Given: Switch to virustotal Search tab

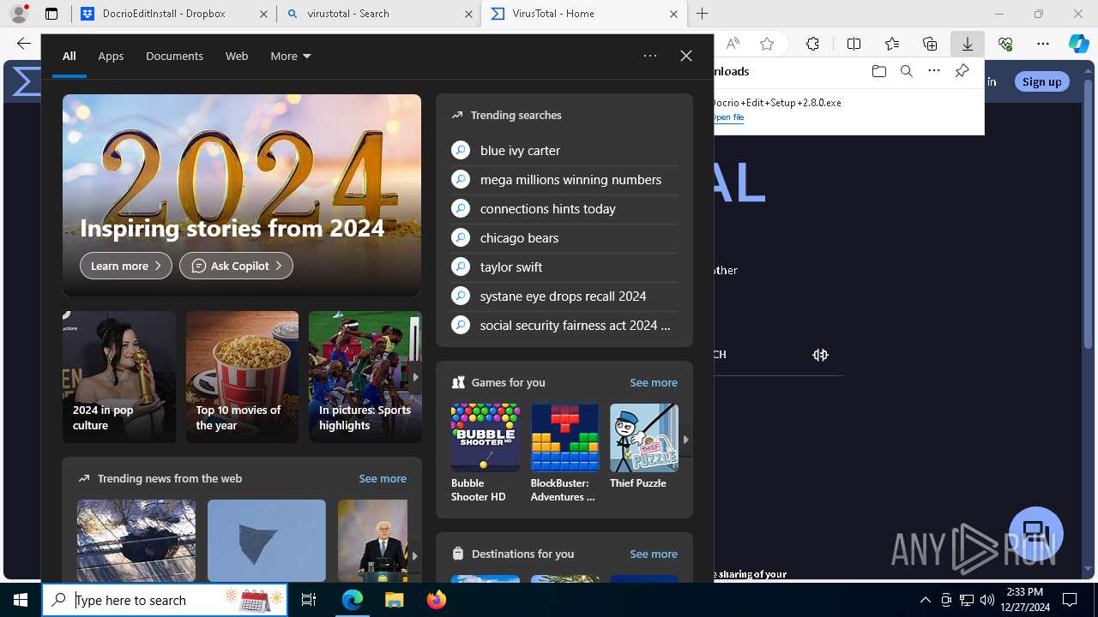Looking at the screenshot, I should click(x=377, y=14).
